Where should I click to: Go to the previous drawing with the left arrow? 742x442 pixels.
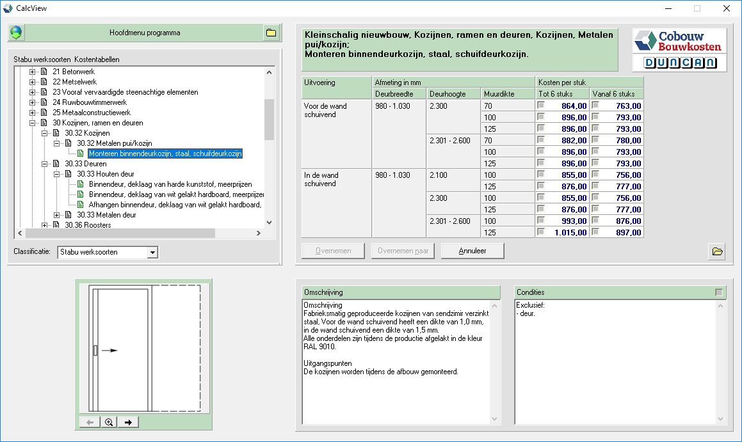(x=90, y=422)
